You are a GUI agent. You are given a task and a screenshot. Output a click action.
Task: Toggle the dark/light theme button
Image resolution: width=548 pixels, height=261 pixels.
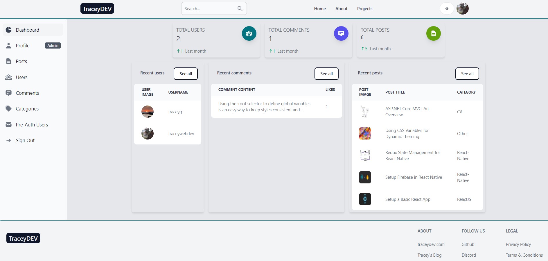pos(447,9)
